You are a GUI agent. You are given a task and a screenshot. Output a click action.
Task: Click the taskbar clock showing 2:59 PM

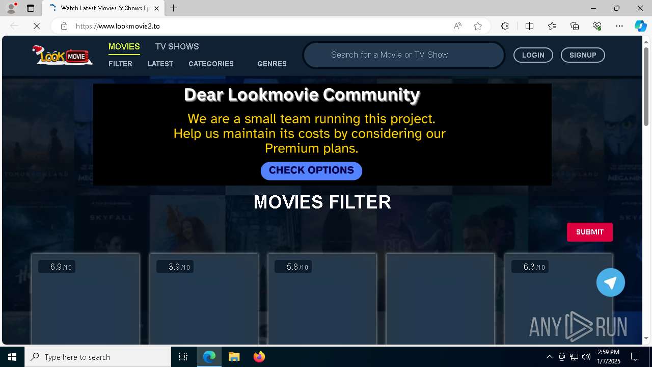[609, 357]
